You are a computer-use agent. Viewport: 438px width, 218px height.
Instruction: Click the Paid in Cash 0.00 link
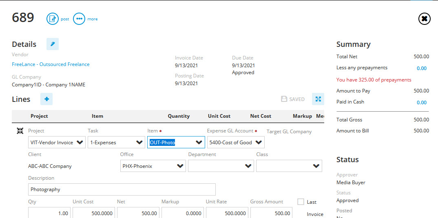coord(422,103)
